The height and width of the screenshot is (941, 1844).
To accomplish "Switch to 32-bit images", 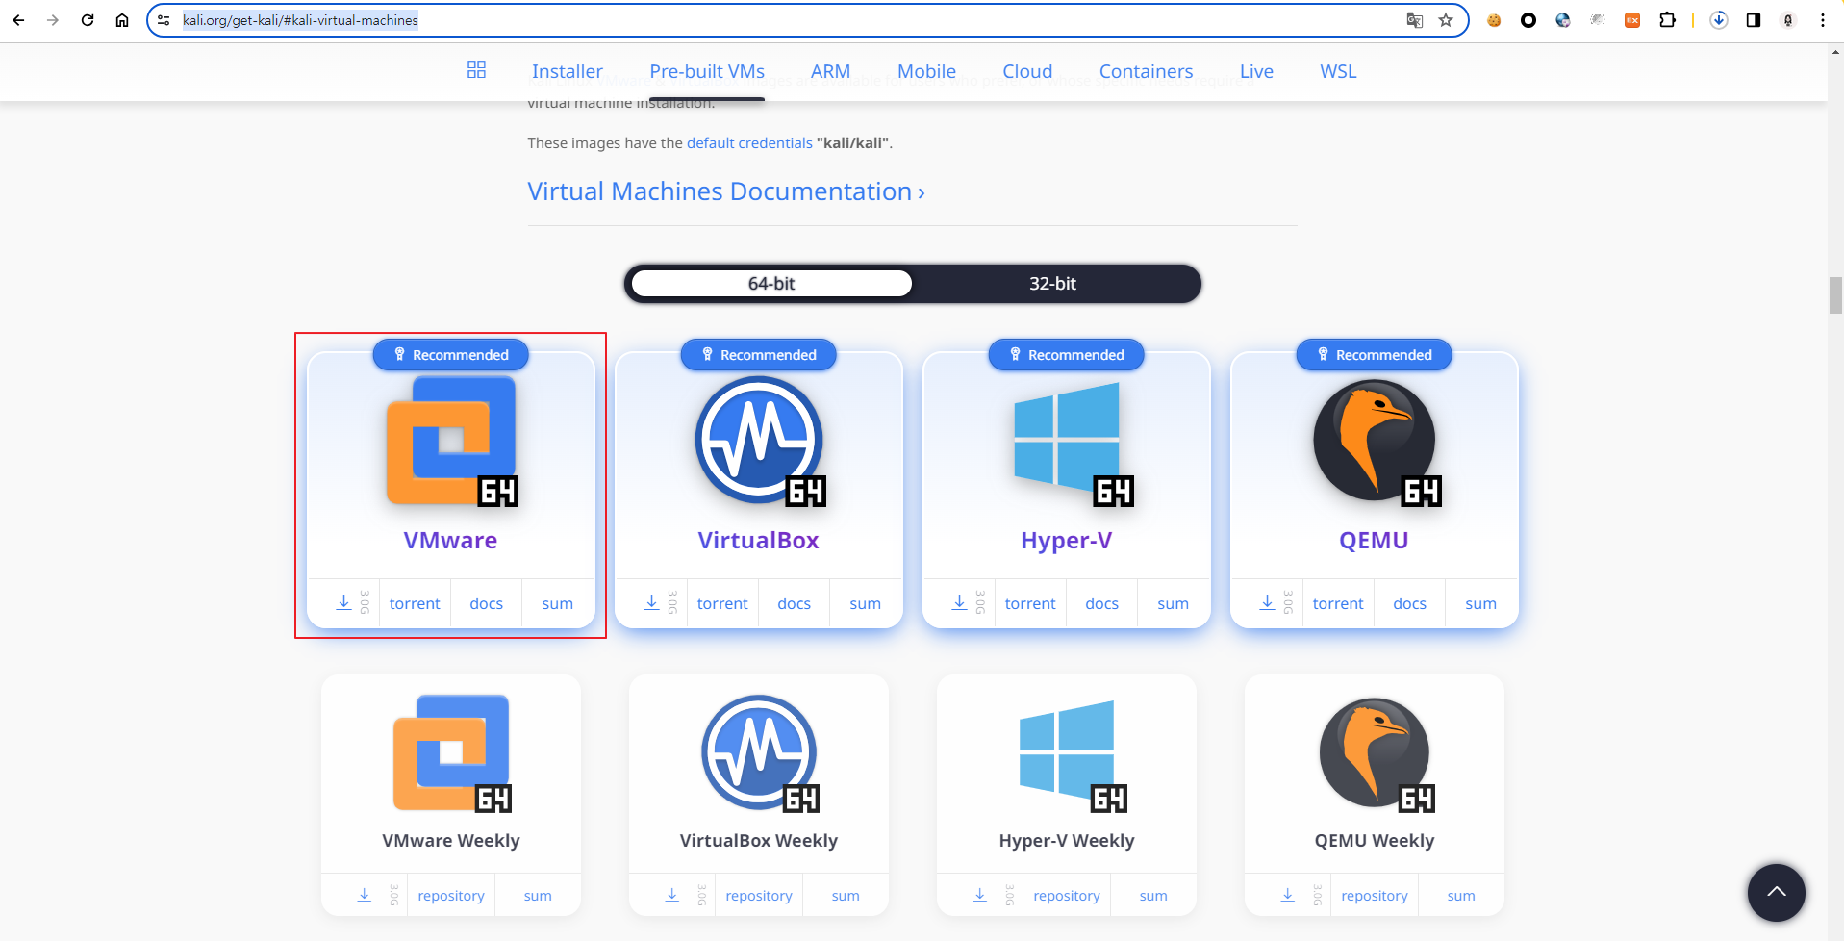I will coord(1052,284).
